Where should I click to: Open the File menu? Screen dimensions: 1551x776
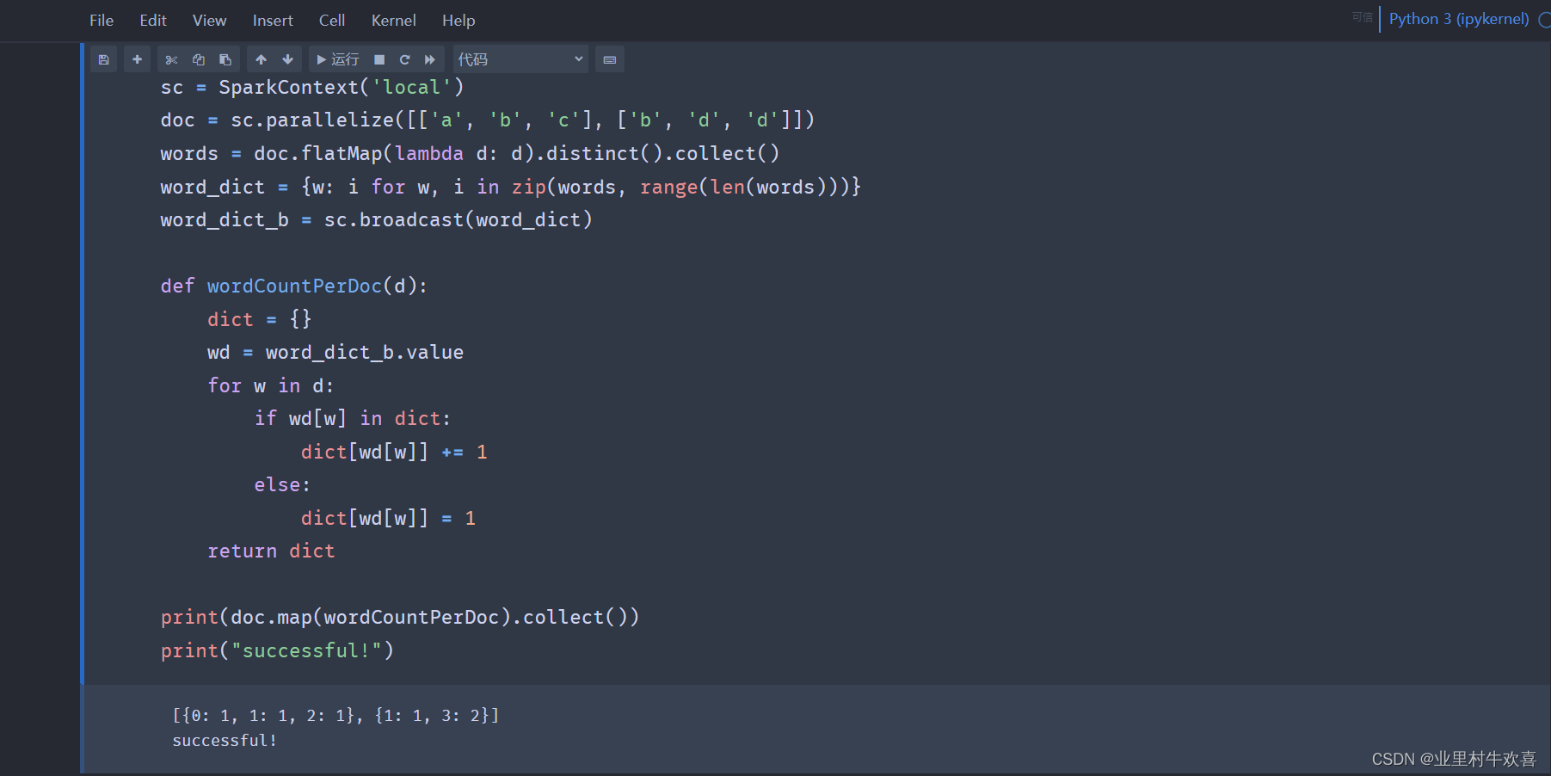tap(102, 21)
